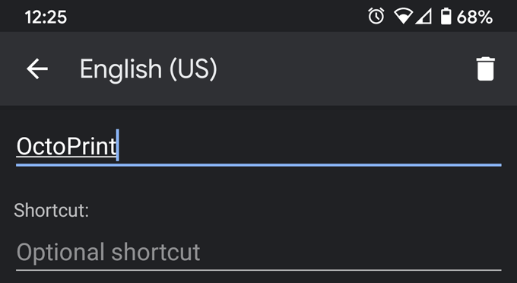The width and height of the screenshot is (517, 283).
Task: Click the English (US) title
Action: tap(148, 69)
